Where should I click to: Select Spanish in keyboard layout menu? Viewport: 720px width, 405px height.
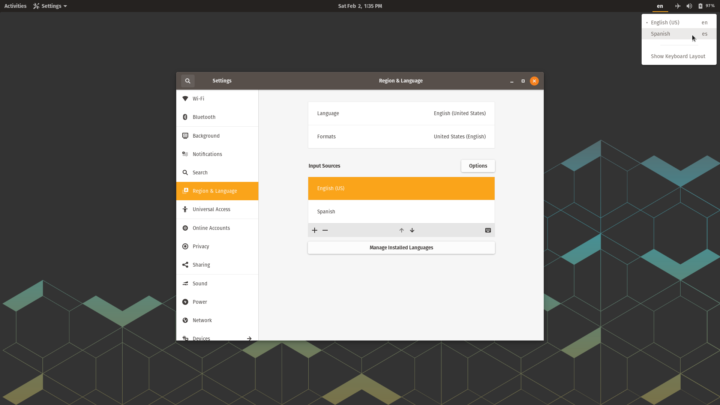661,34
